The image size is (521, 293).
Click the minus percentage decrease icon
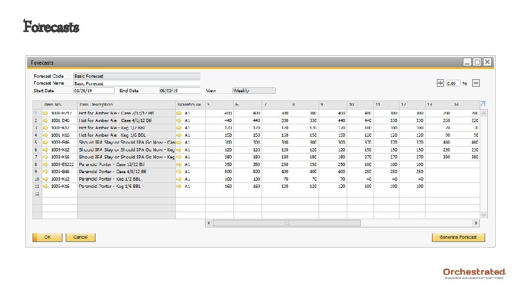476,83
